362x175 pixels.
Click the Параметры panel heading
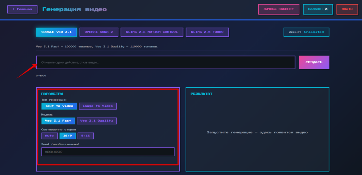coord(52,94)
